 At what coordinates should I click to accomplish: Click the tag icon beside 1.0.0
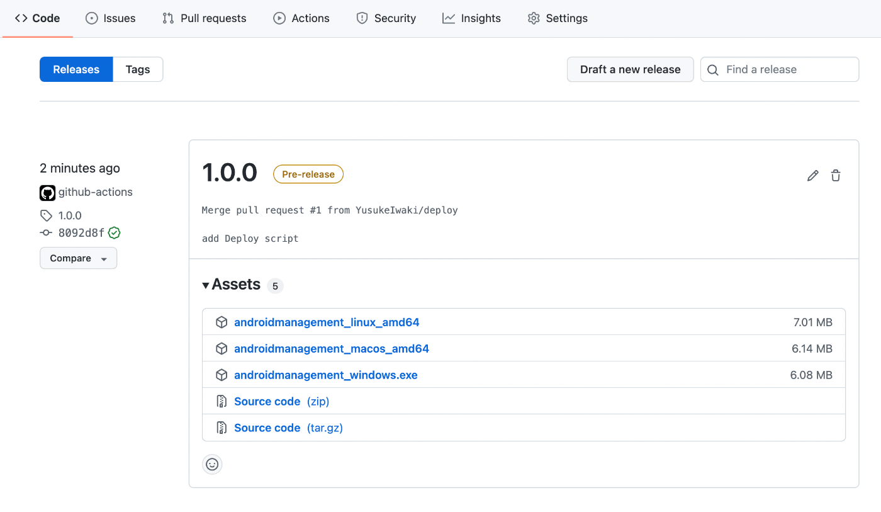pos(46,215)
